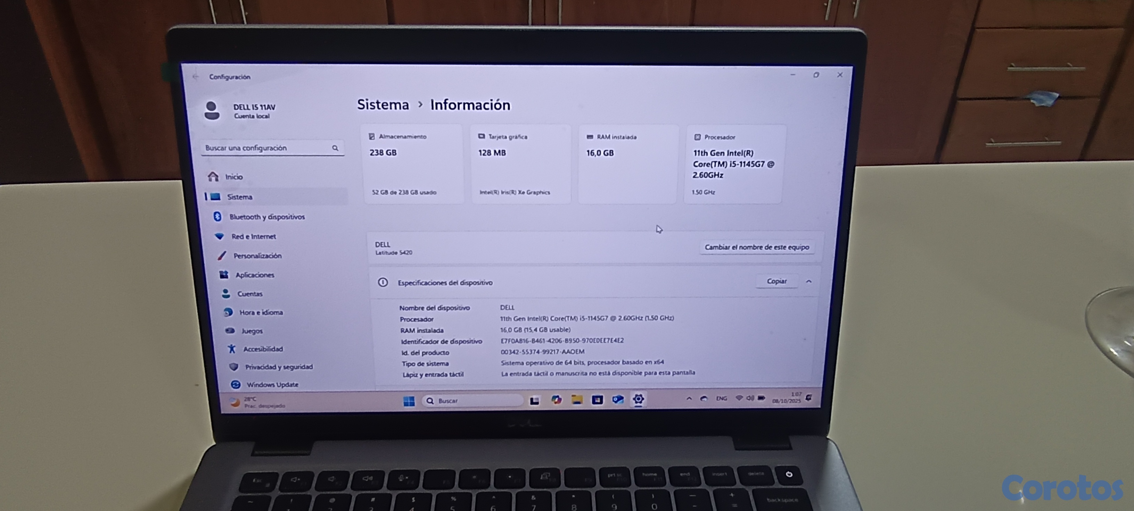Click the search magnifier in settings box
This screenshot has height=511, width=1134.
pyautogui.click(x=335, y=148)
